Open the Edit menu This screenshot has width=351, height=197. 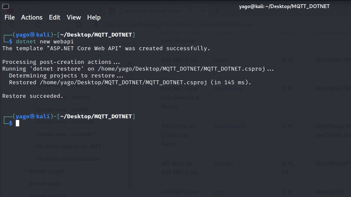pyautogui.click(x=55, y=17)
